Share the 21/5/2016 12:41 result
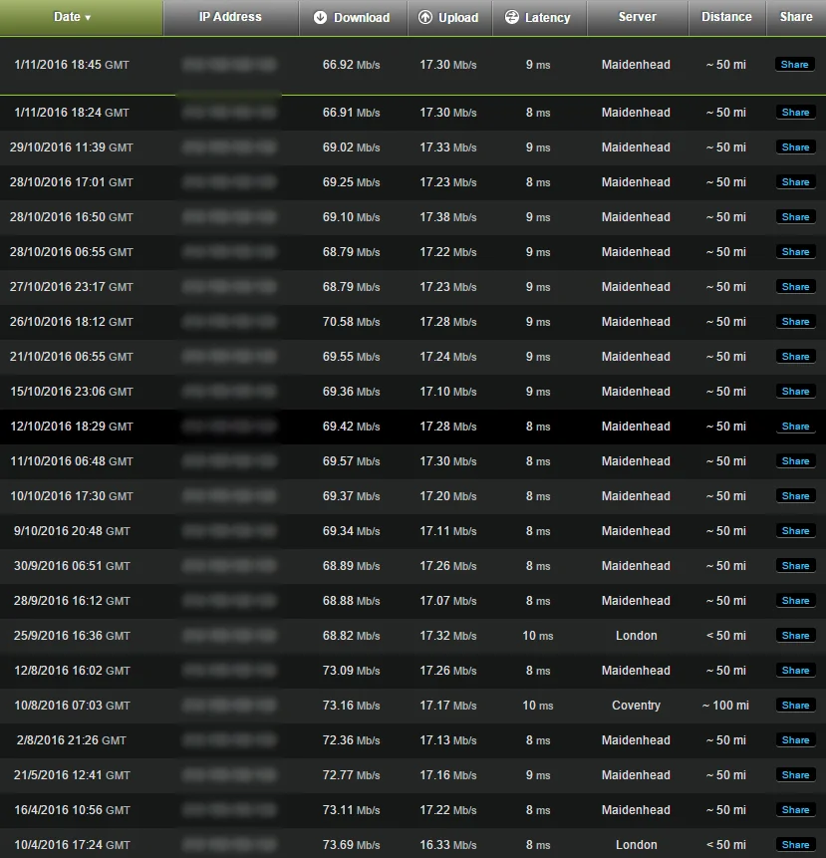The image size is (826, 858). coord(795,775)
